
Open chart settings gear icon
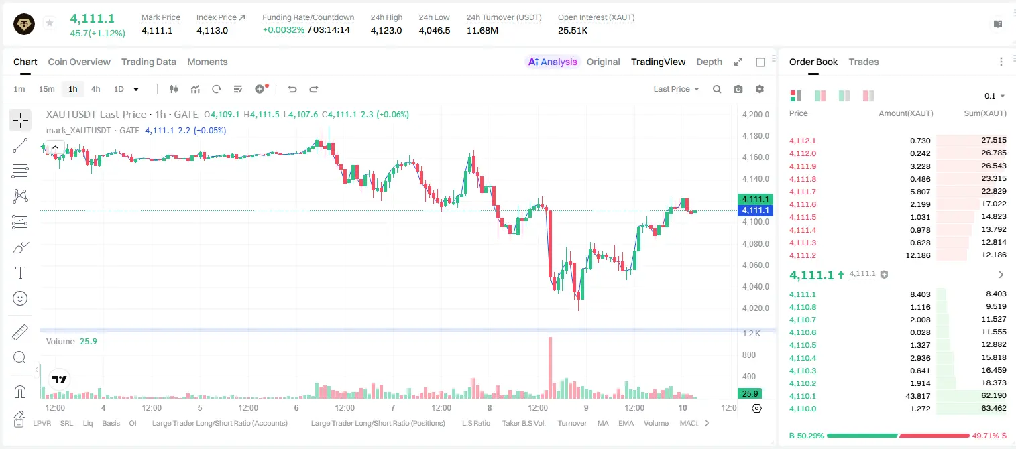760,89
